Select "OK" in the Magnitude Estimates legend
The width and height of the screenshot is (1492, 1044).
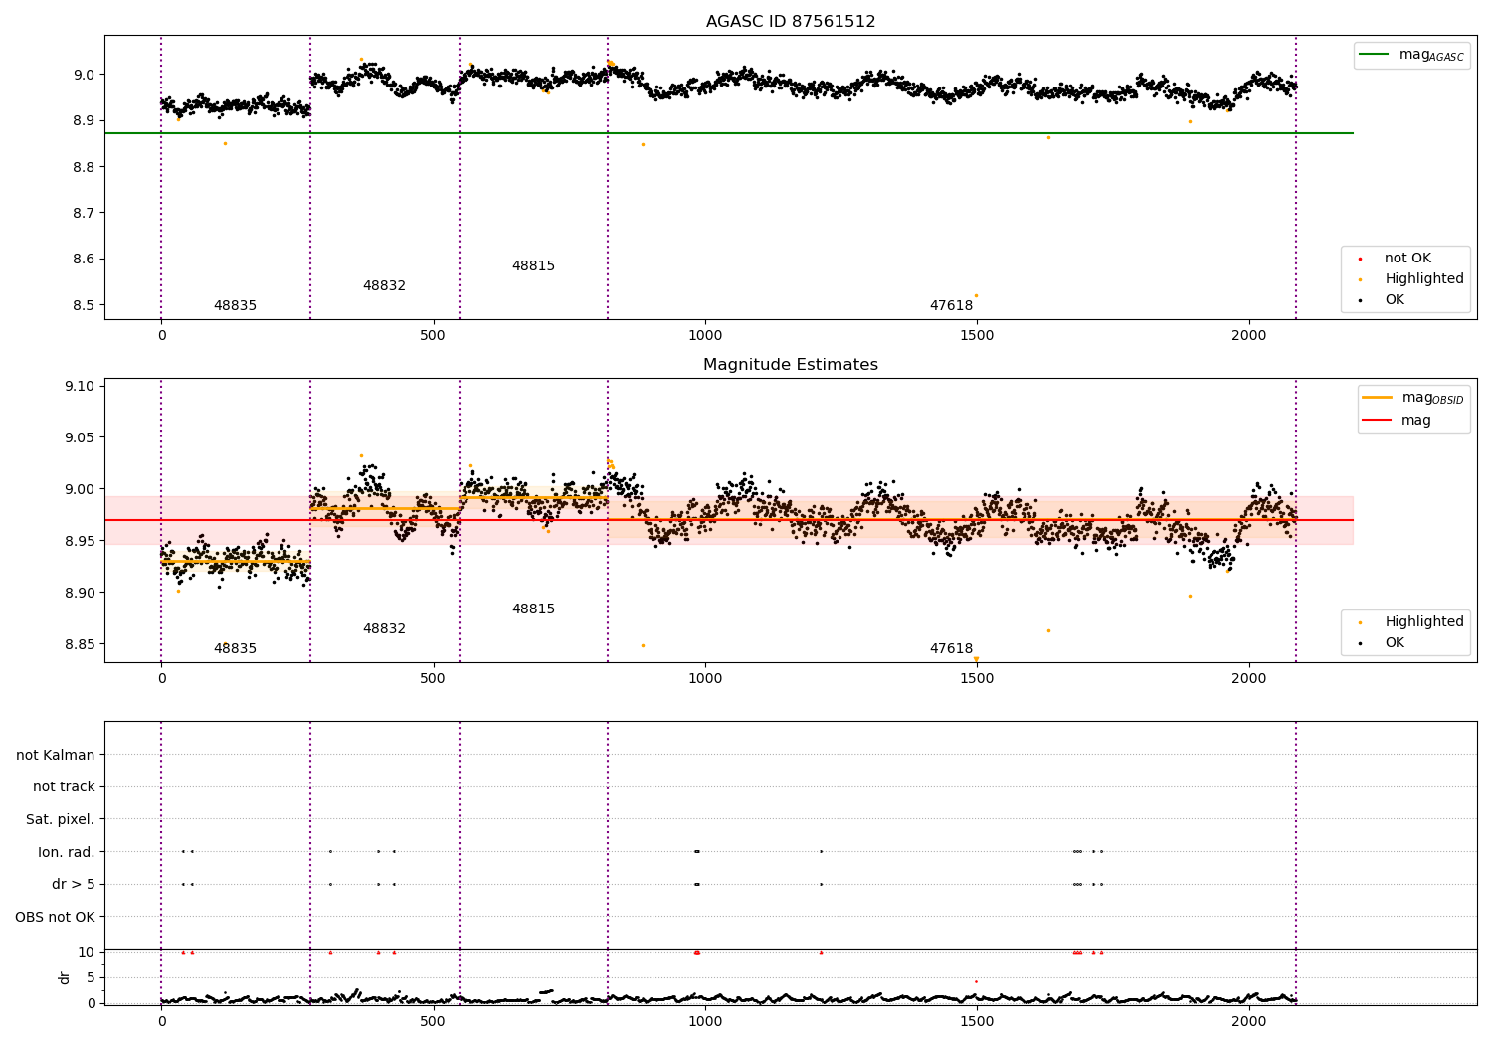pos(1395,643)
